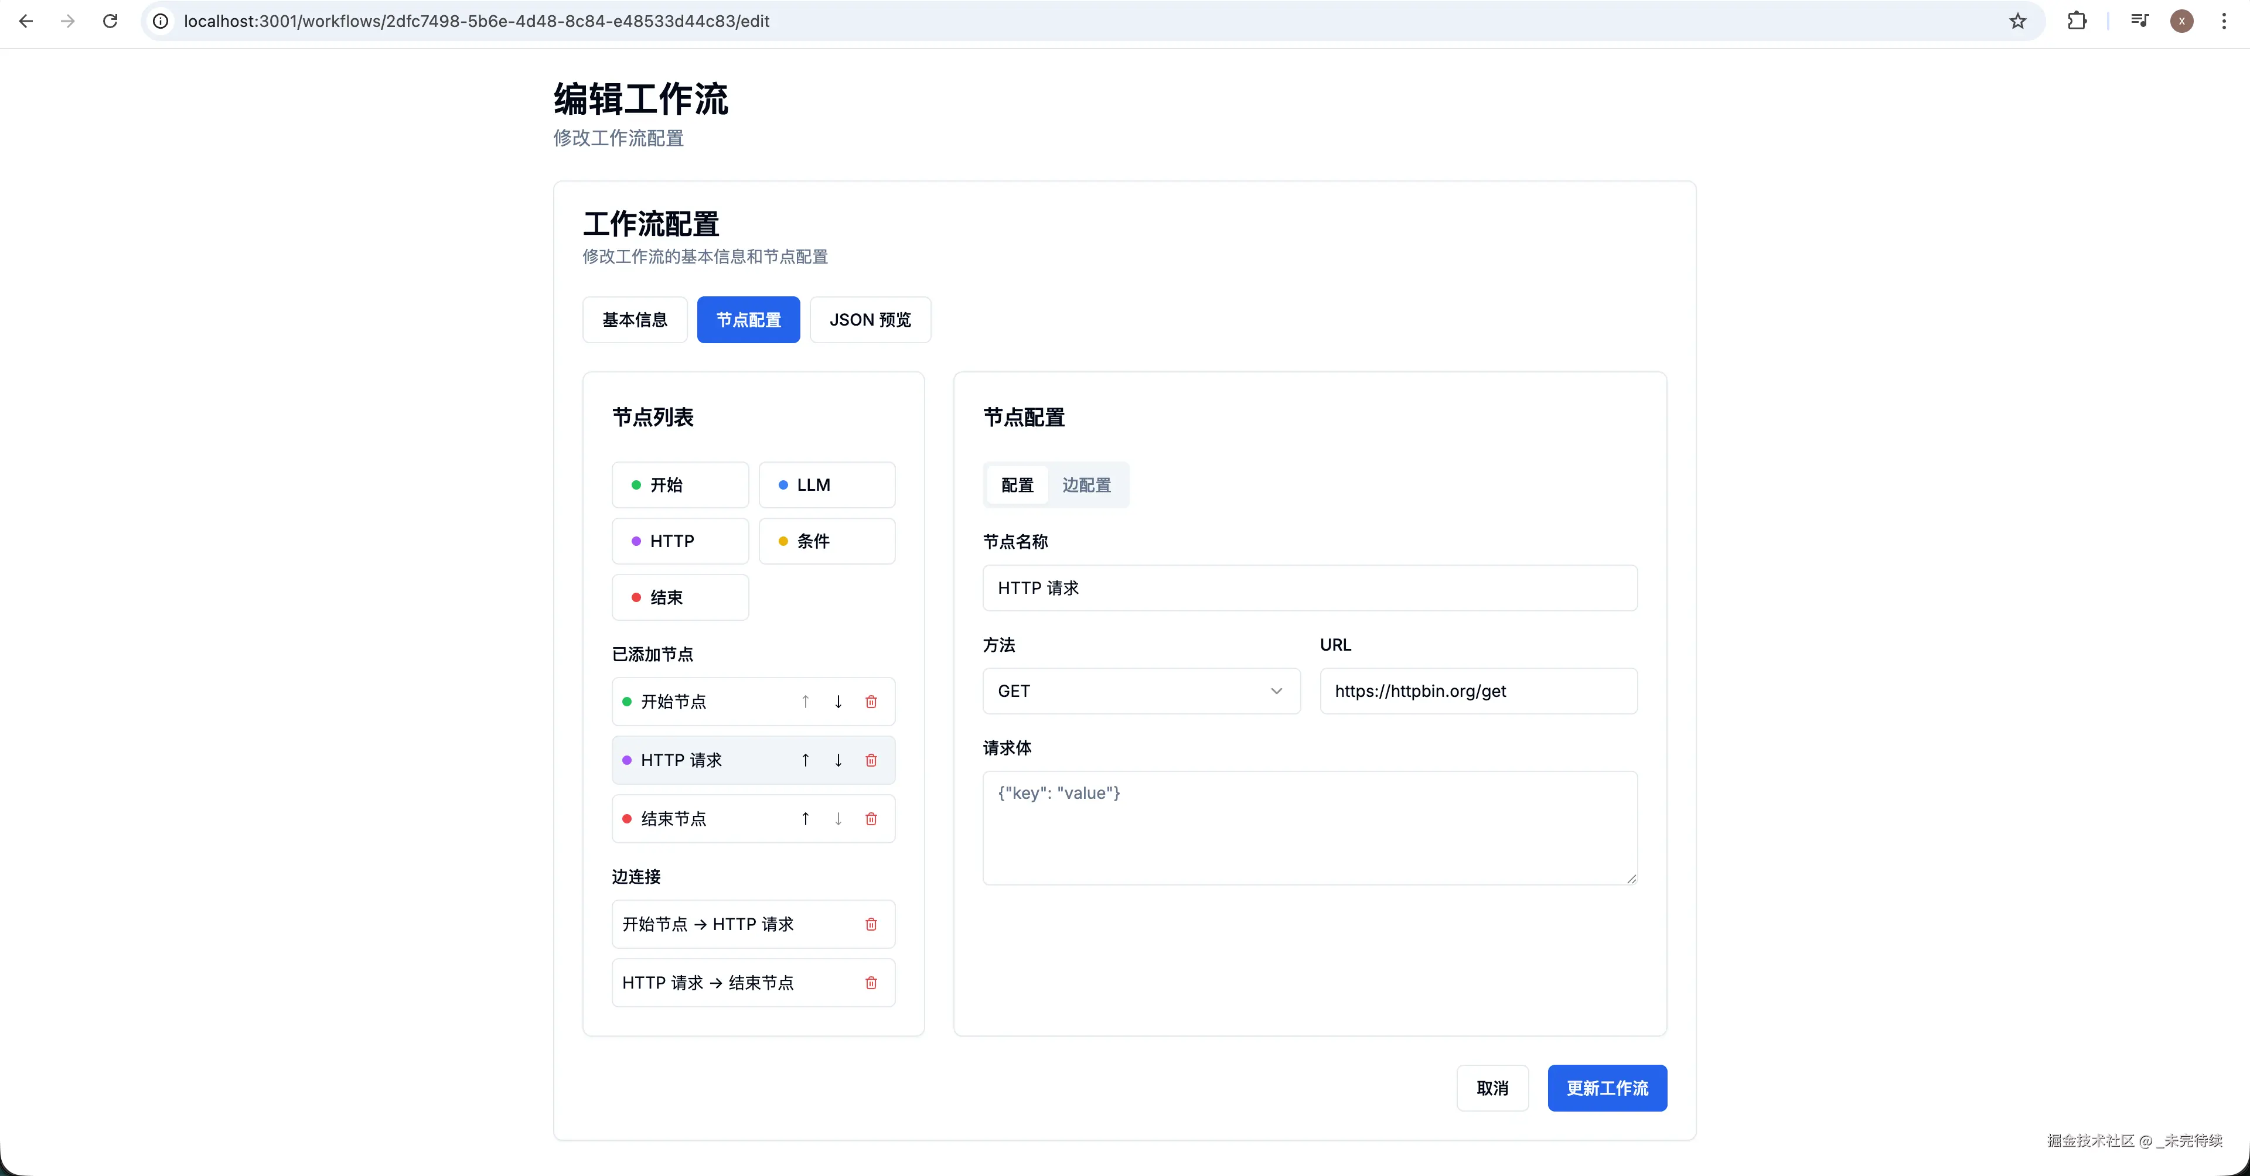Move the 结束节点 up in the list
The height and width of the screenshot is (1176, 2250).
[805, 819]
